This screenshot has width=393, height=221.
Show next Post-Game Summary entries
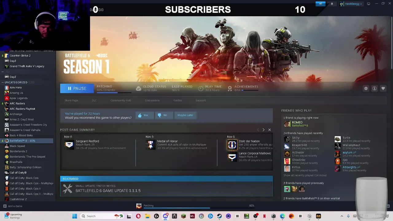point(263,130)
